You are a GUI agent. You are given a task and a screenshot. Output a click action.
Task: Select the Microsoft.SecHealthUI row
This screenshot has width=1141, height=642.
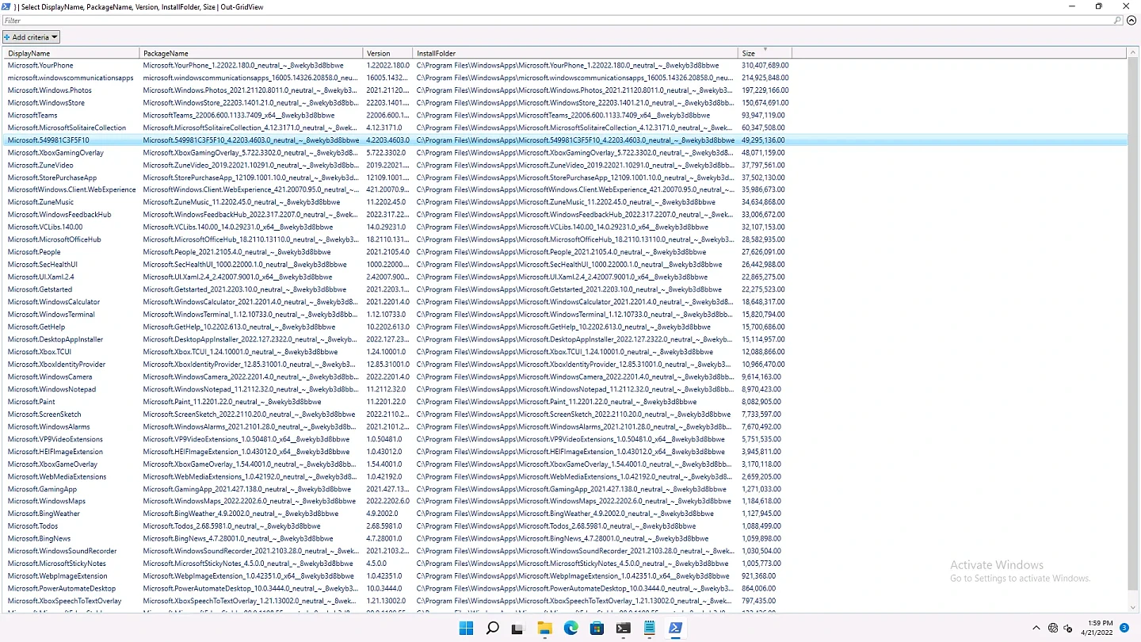tap(565, 265)
